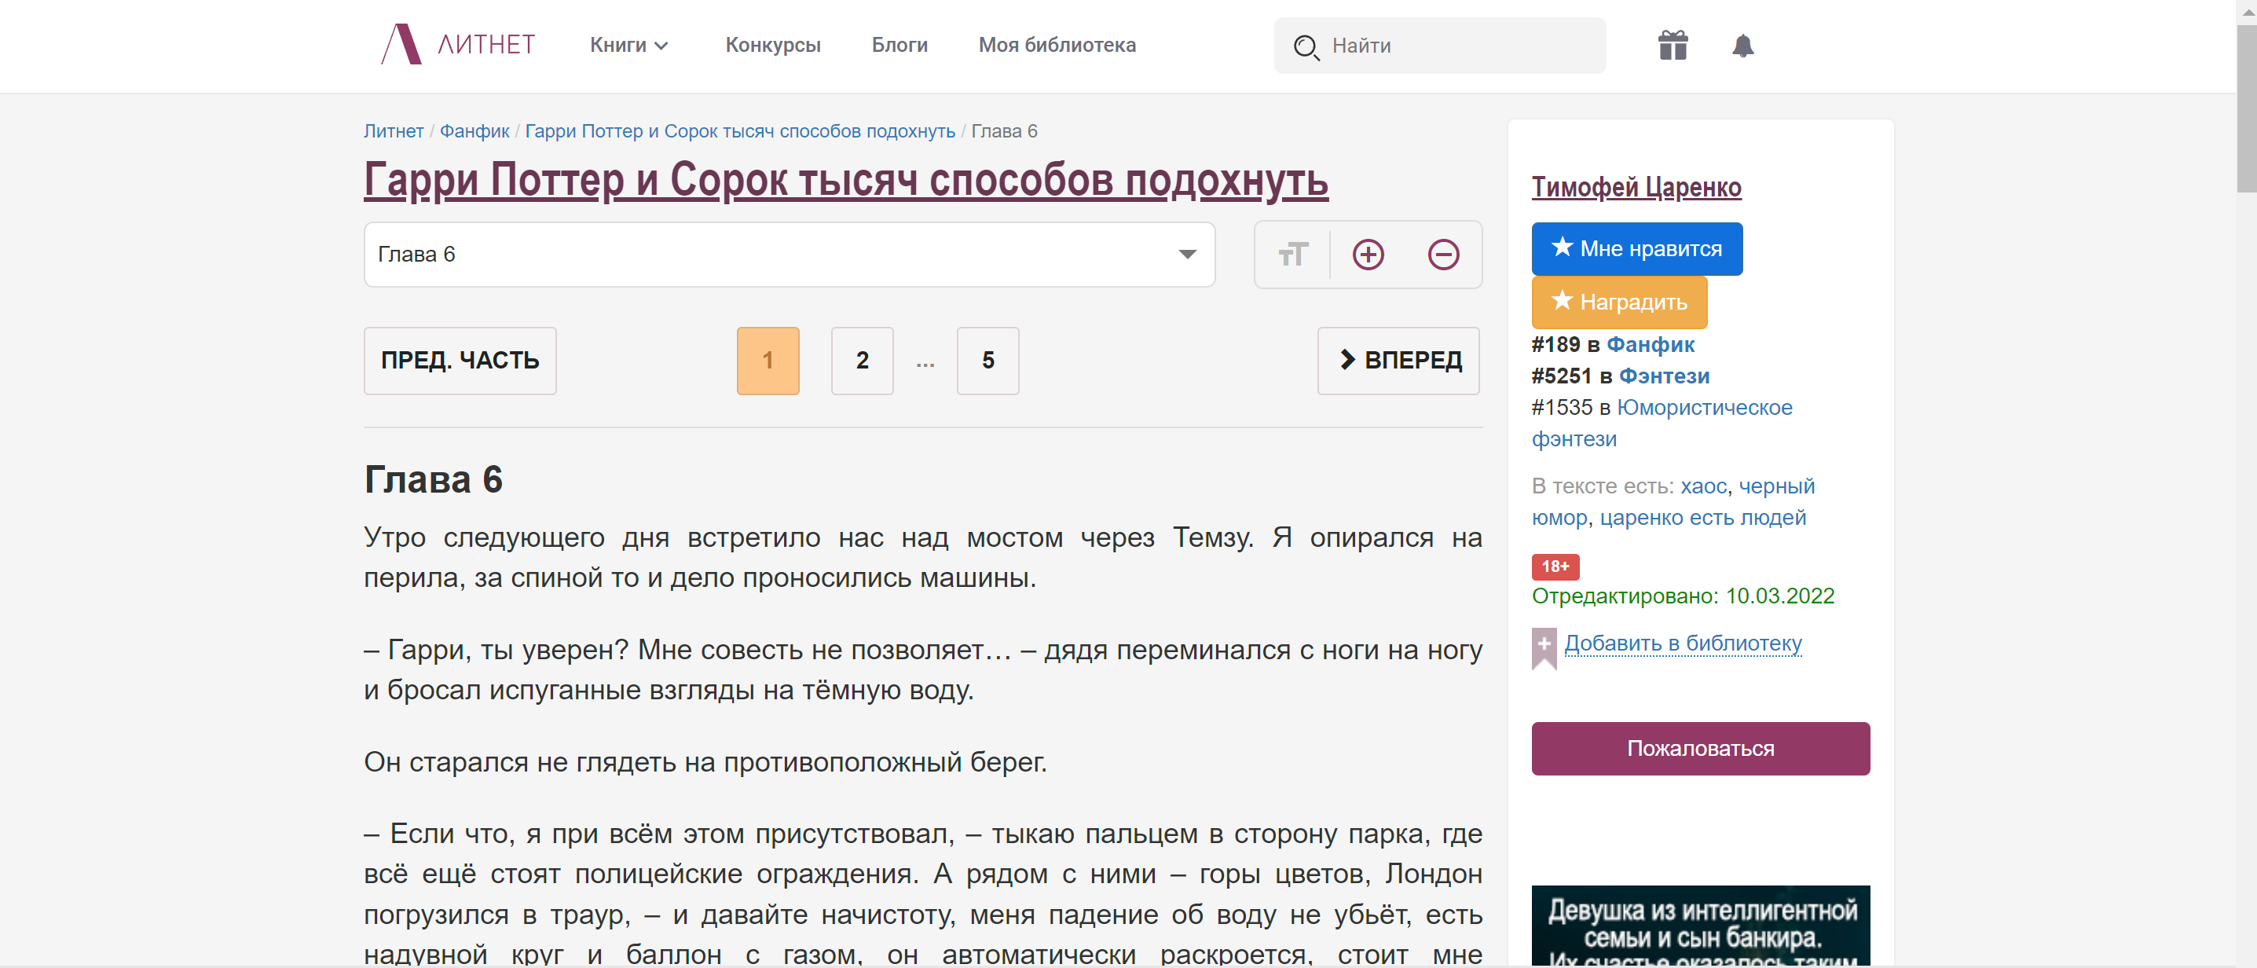The height and width of the screenshot is (968, 2257).
Task: Open notifications bell icon
Action: [1742, 46]
